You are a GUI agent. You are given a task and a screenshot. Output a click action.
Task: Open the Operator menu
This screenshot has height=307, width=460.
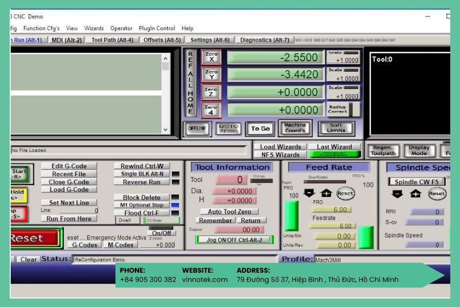tap(121, 28)
